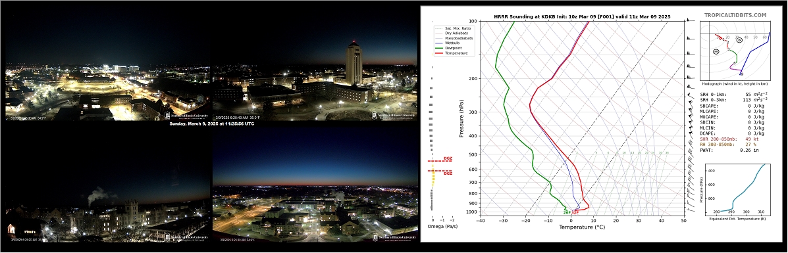Screen dimensions: 788x253
Task: Click the red lit beacon atop the tower
Action: point(354,41)
